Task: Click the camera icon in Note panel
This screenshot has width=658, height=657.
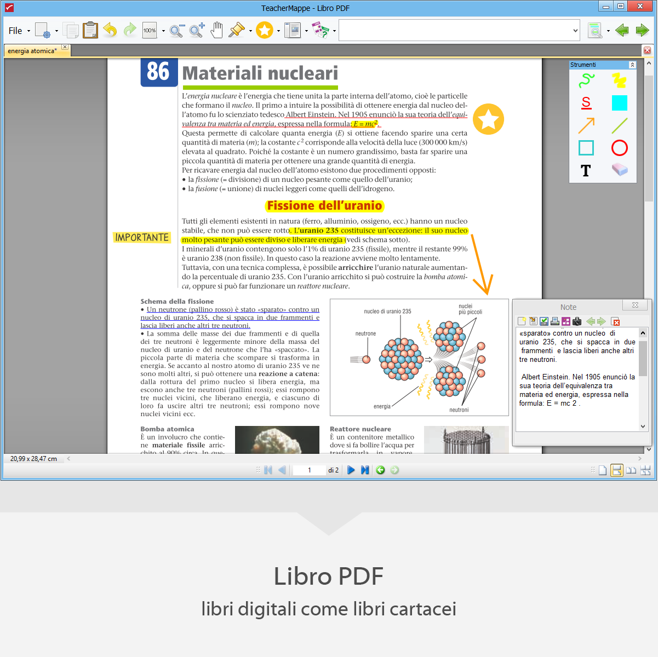Action: pos(576,321)
